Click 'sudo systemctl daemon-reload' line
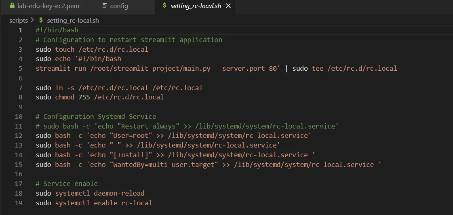This screenshot has height=215, width=453. tap(90, 193)
